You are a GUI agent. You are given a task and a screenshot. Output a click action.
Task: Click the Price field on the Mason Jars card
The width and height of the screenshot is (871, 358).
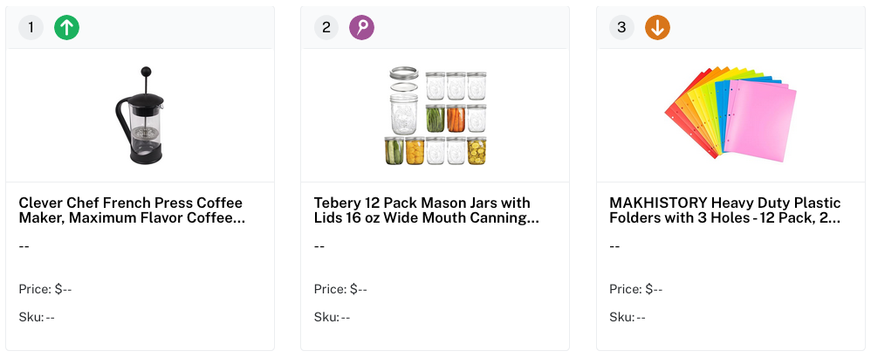[x=341, y=289]
